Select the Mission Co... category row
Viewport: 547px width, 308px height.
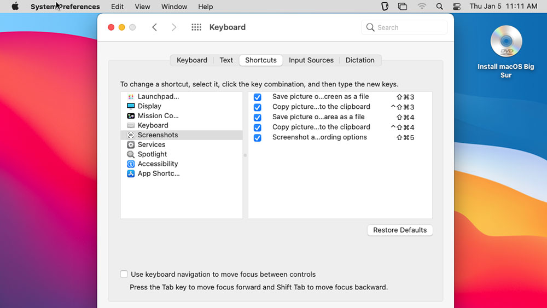point(182,116)
